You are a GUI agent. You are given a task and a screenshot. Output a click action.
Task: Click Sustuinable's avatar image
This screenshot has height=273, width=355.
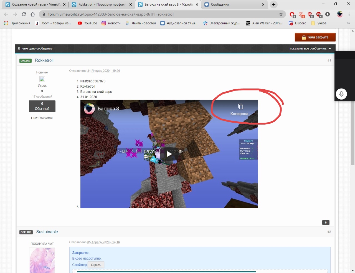click(42, 260)
